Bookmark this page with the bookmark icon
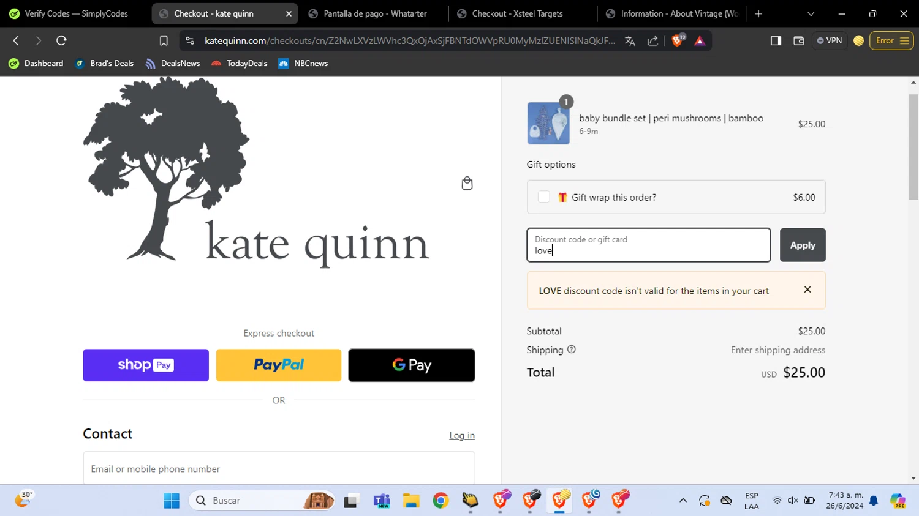 tap(164, 41)
